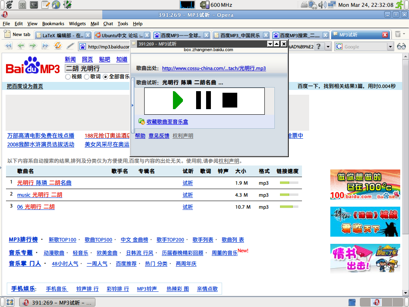Viewport: 409px width, 307px height.
Task: Click the show desktop icon in the bottom panel
Action: point(10,302)
